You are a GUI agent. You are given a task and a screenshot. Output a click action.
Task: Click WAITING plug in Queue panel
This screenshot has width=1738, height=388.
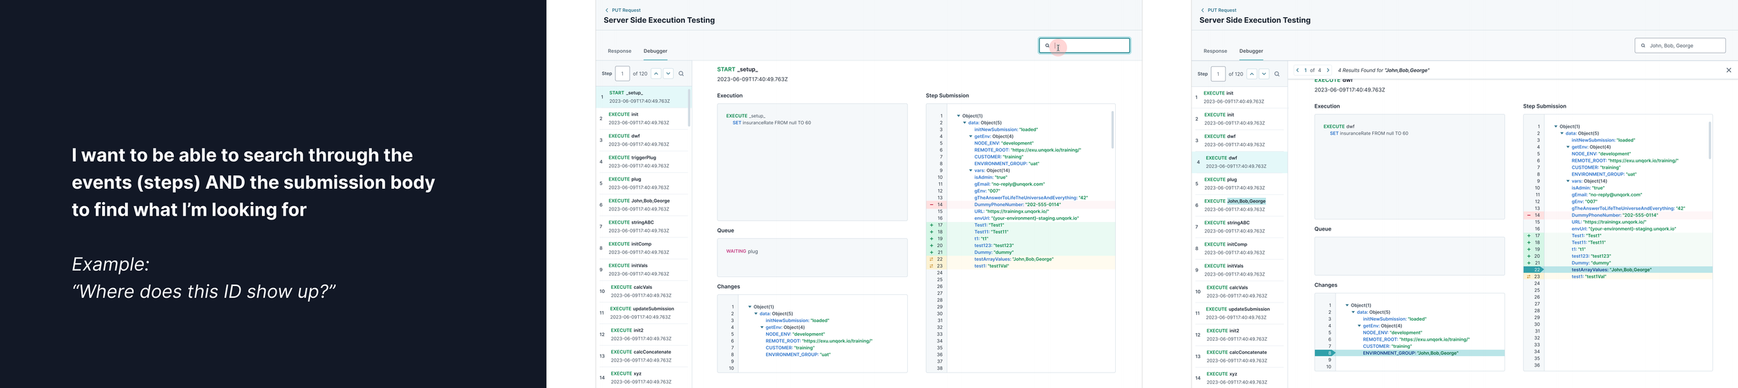click(x=742, y=251)
